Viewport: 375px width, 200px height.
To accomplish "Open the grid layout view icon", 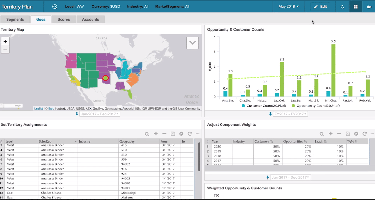I will [x=356, y=6].
